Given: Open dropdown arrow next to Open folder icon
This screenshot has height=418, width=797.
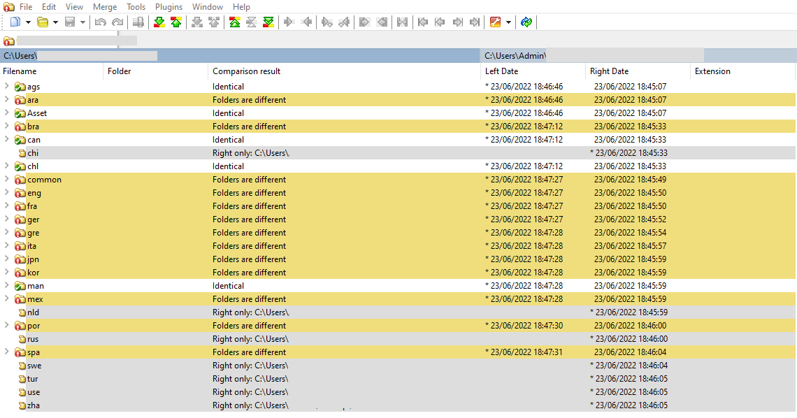Looking at the screenshot, I should click(55, 22).
